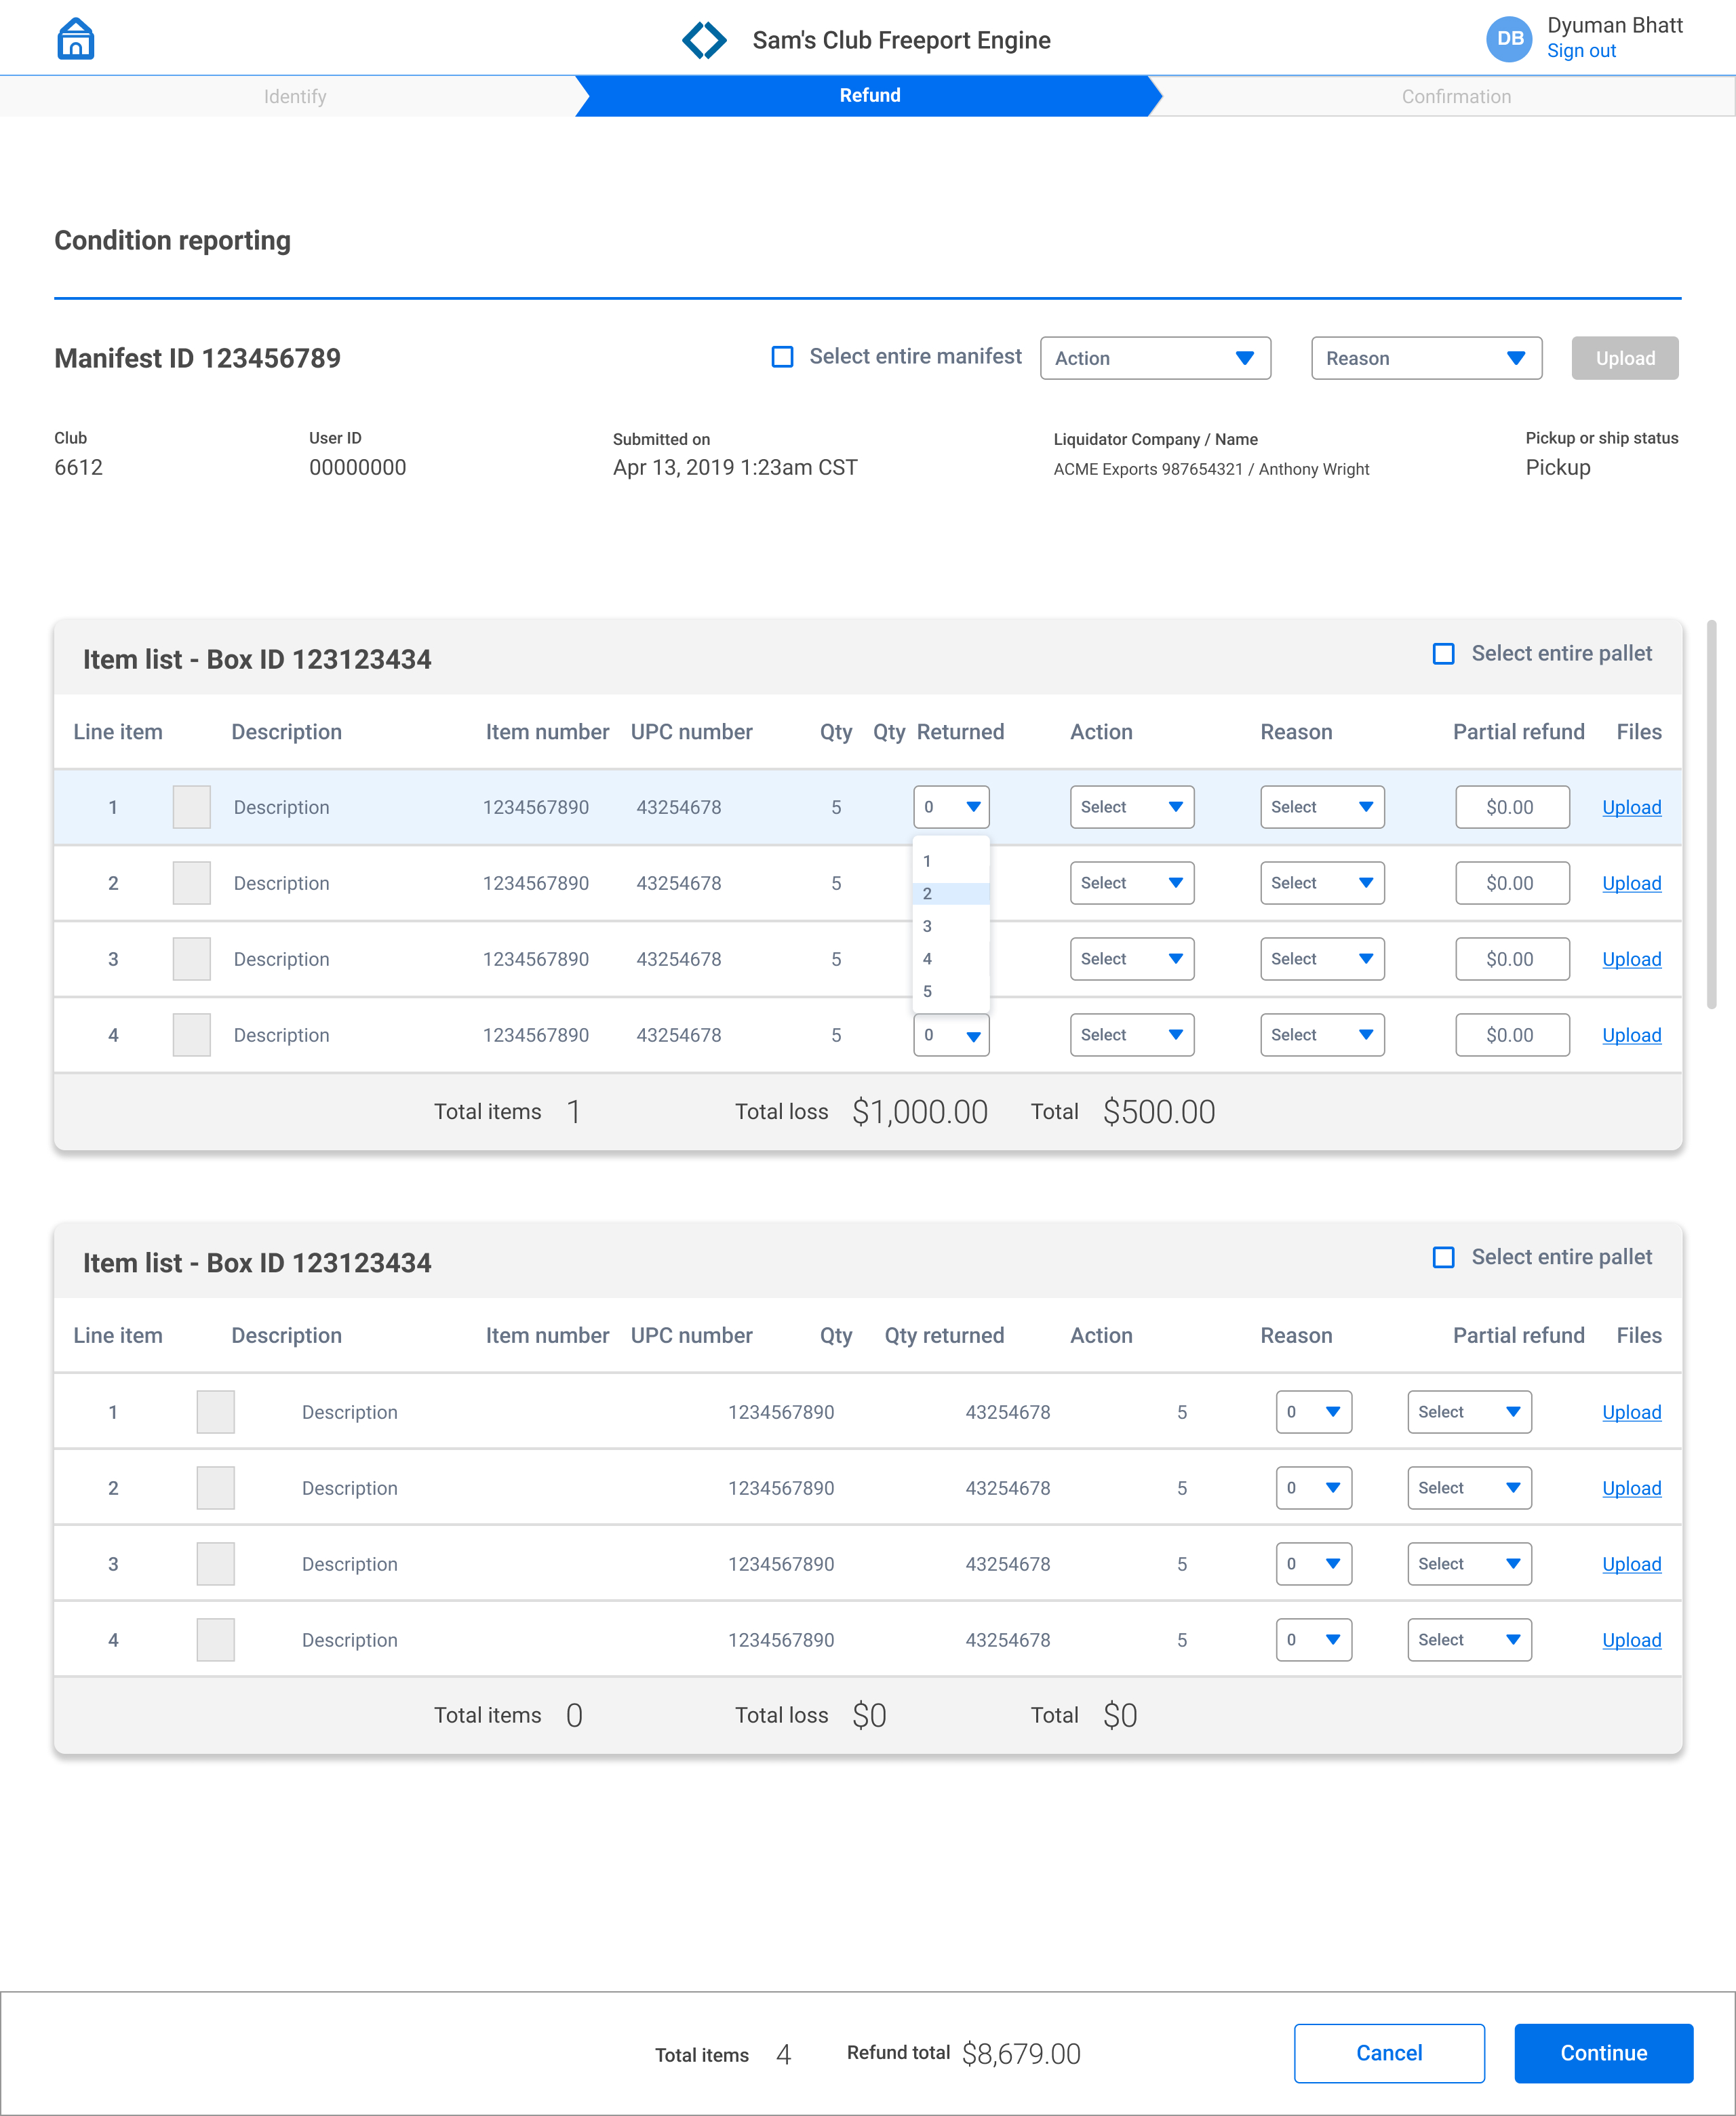Click thumbnail of line 1 in second box
This screenshot has height=2116, width=1736.
(215, 1412)
